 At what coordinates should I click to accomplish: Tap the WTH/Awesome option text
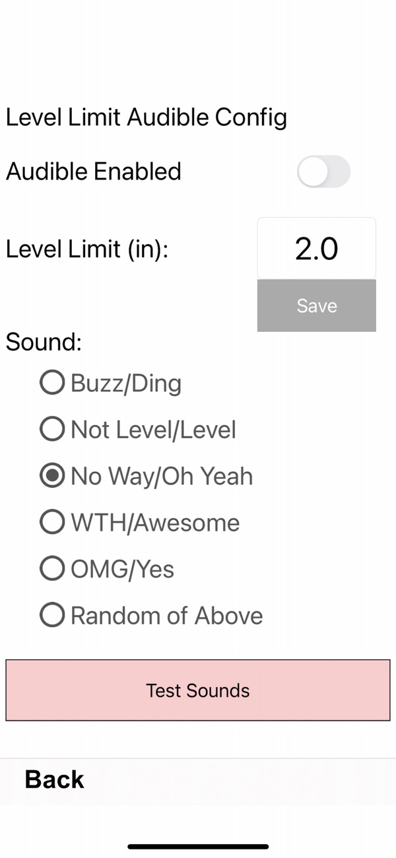(155, 523)
